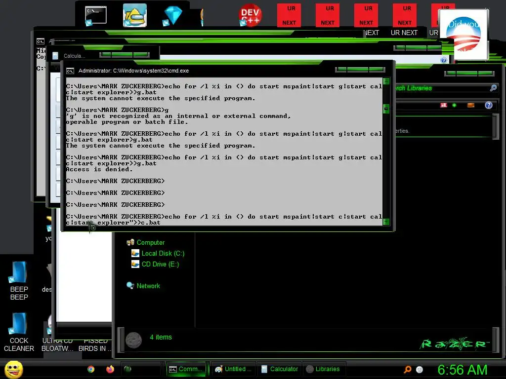Viewport: 506px width, 379px height.
Task: Select the BEEP BEEP desktop icon
Action: click(x=19, y=281)
